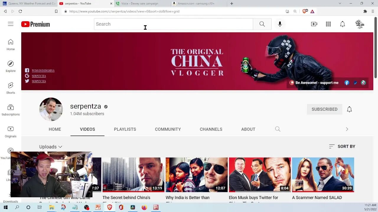Image resolution: width=378 pixels, height=212 pixels.
Task: Open video titled A Scammer Named SALAD
Action: (x=317, y=198)
